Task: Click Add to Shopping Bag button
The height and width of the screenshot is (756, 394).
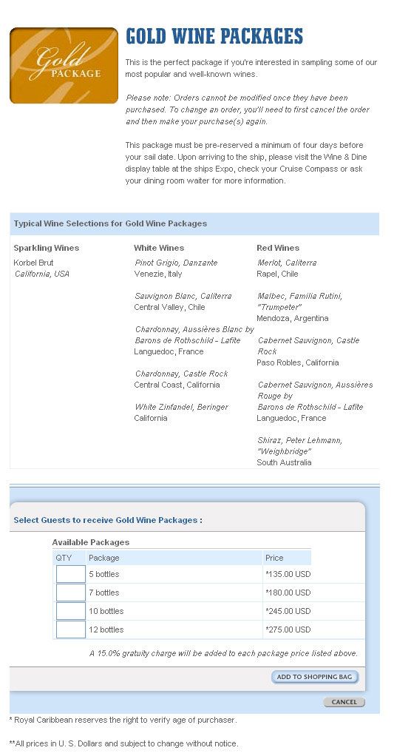Action: (x=314, y=677)
